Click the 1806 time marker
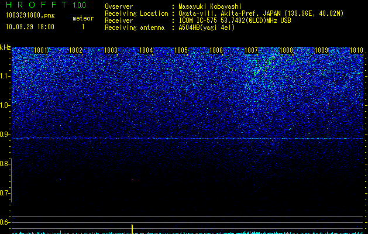This screenshot has width=368, height=234. [x=216, y=50]
